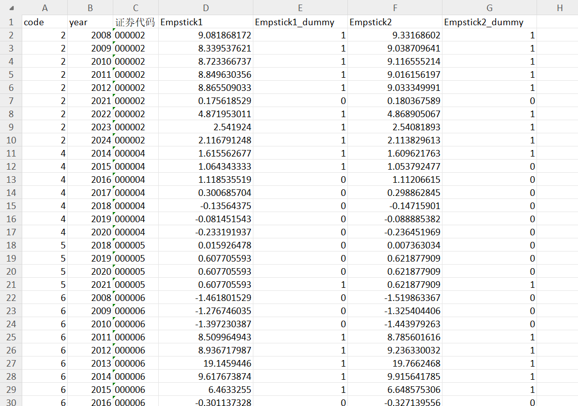The image size is (578, 406).
Task: Click the 'Empstick1_dummy' header cell
Action: [x=300, y=22]
